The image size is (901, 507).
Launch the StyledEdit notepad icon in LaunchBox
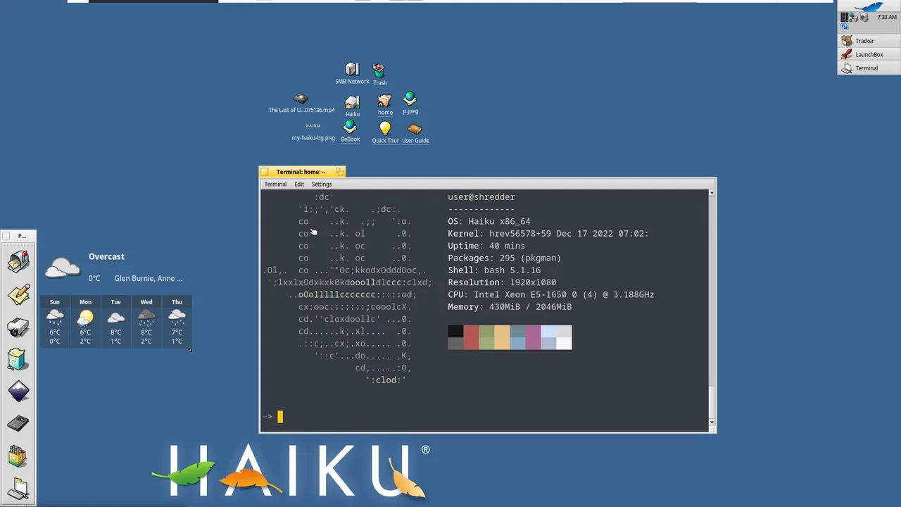(x=18, y=294)
